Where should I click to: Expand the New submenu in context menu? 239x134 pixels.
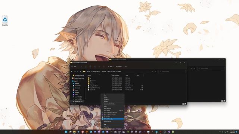click(112, 124)
